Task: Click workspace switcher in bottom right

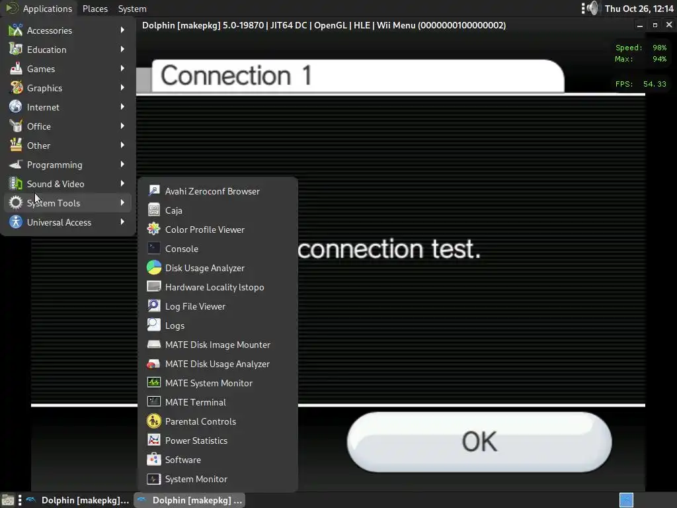Action: tap(626, 500)
